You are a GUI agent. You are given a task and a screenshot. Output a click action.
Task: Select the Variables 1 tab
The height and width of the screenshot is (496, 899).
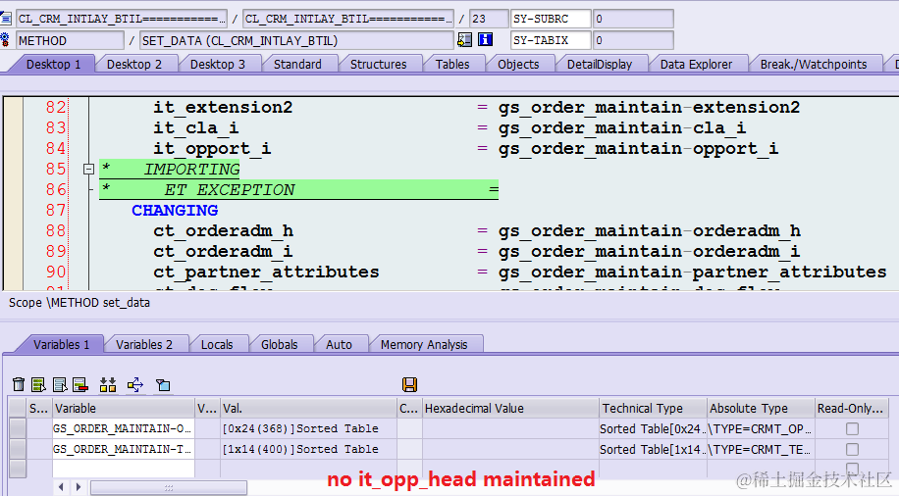coord(62,344)
